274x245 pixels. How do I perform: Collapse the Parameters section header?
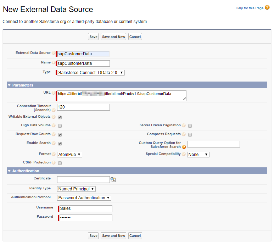9,85
